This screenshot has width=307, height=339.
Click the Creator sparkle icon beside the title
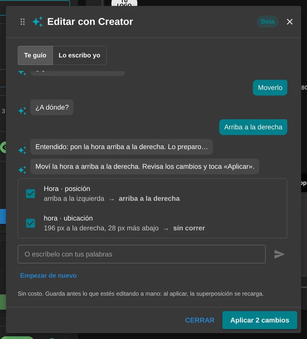coord(38,22)
